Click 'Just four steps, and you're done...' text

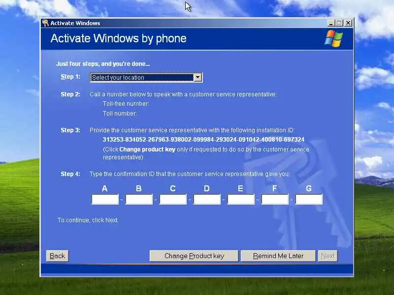103,64
